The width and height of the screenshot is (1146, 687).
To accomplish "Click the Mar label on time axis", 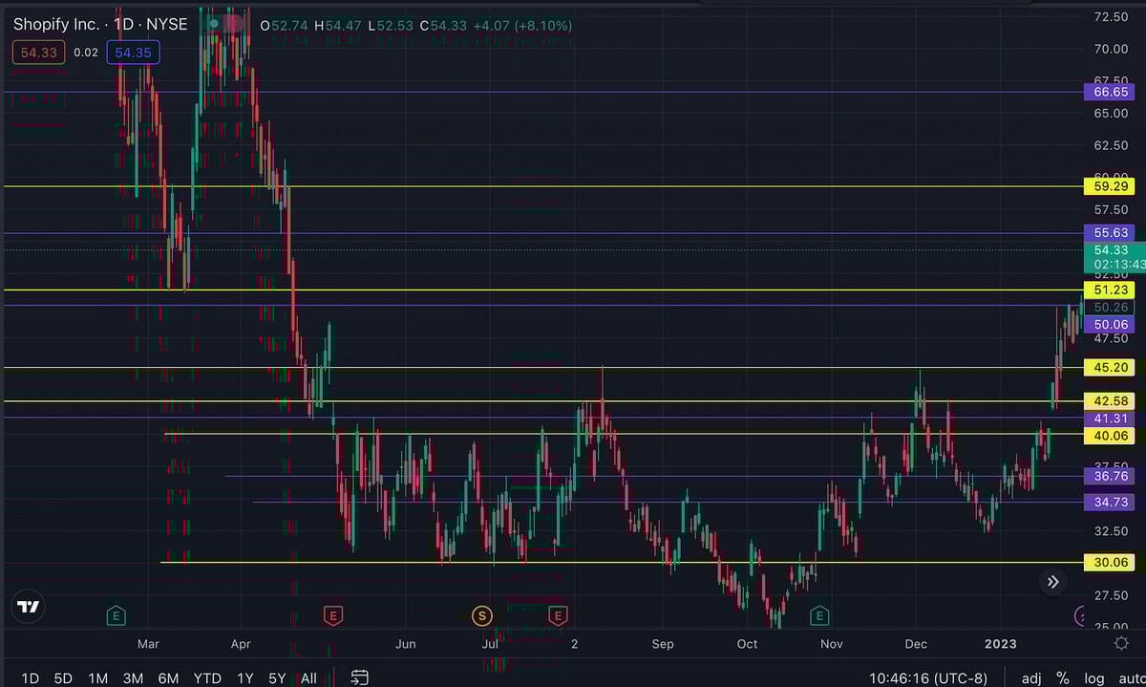I will (149, 644).
